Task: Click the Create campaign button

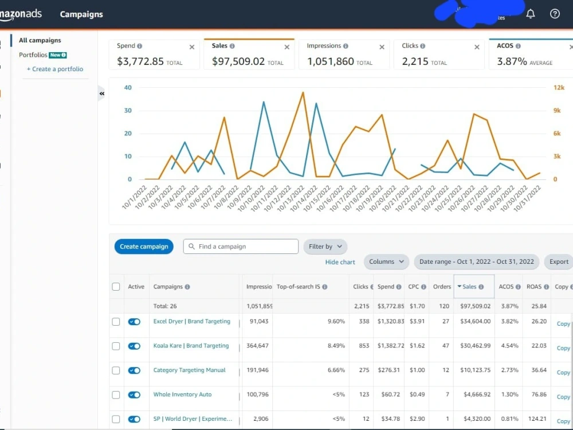Action: click(144, 247)
